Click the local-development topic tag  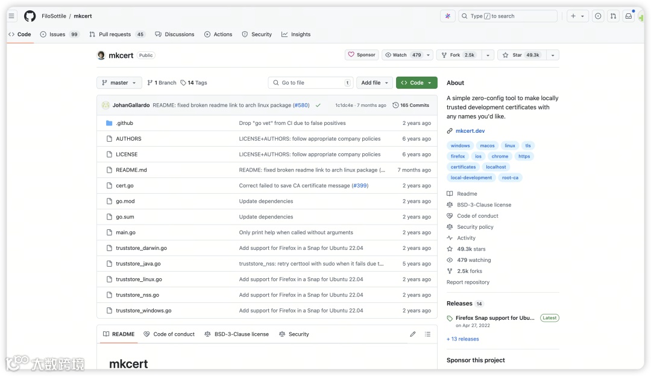[x=471, y=178]
